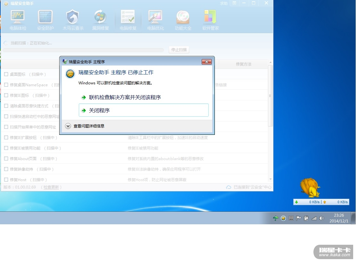357x262 pixels.
Task: Click 求助 help link in title bar
Action: (223, 4)
